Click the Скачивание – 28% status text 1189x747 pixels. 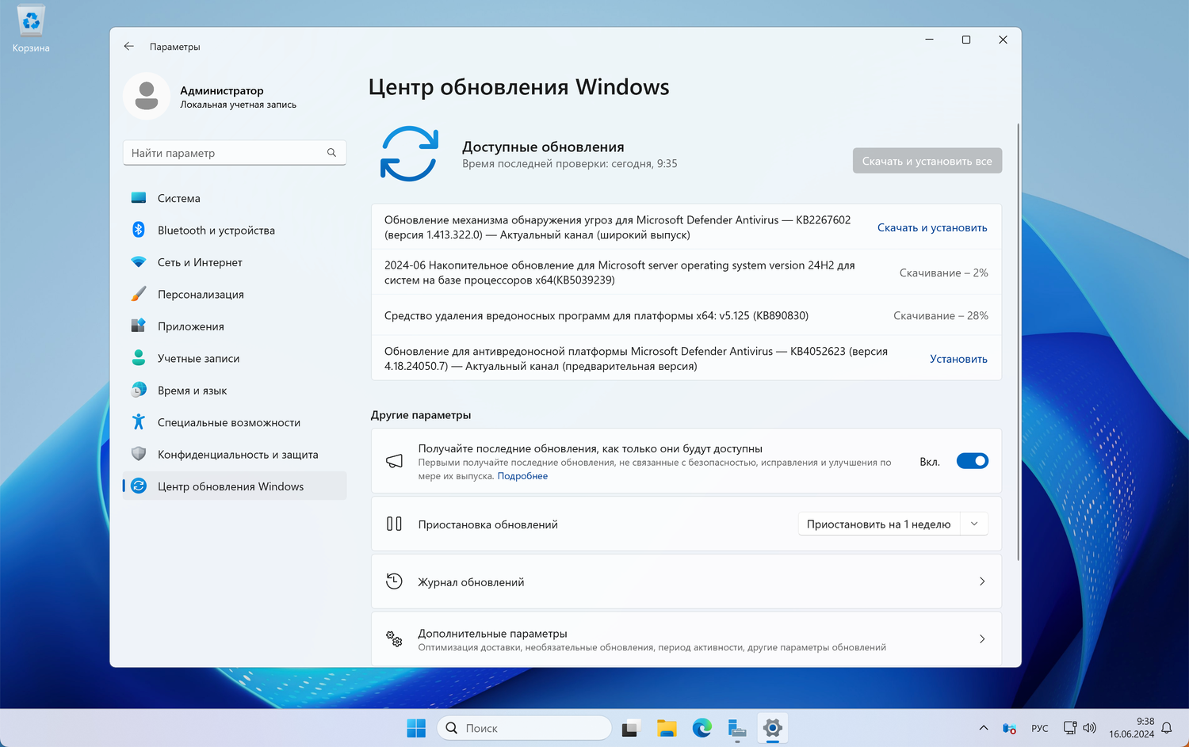(941, 315)
